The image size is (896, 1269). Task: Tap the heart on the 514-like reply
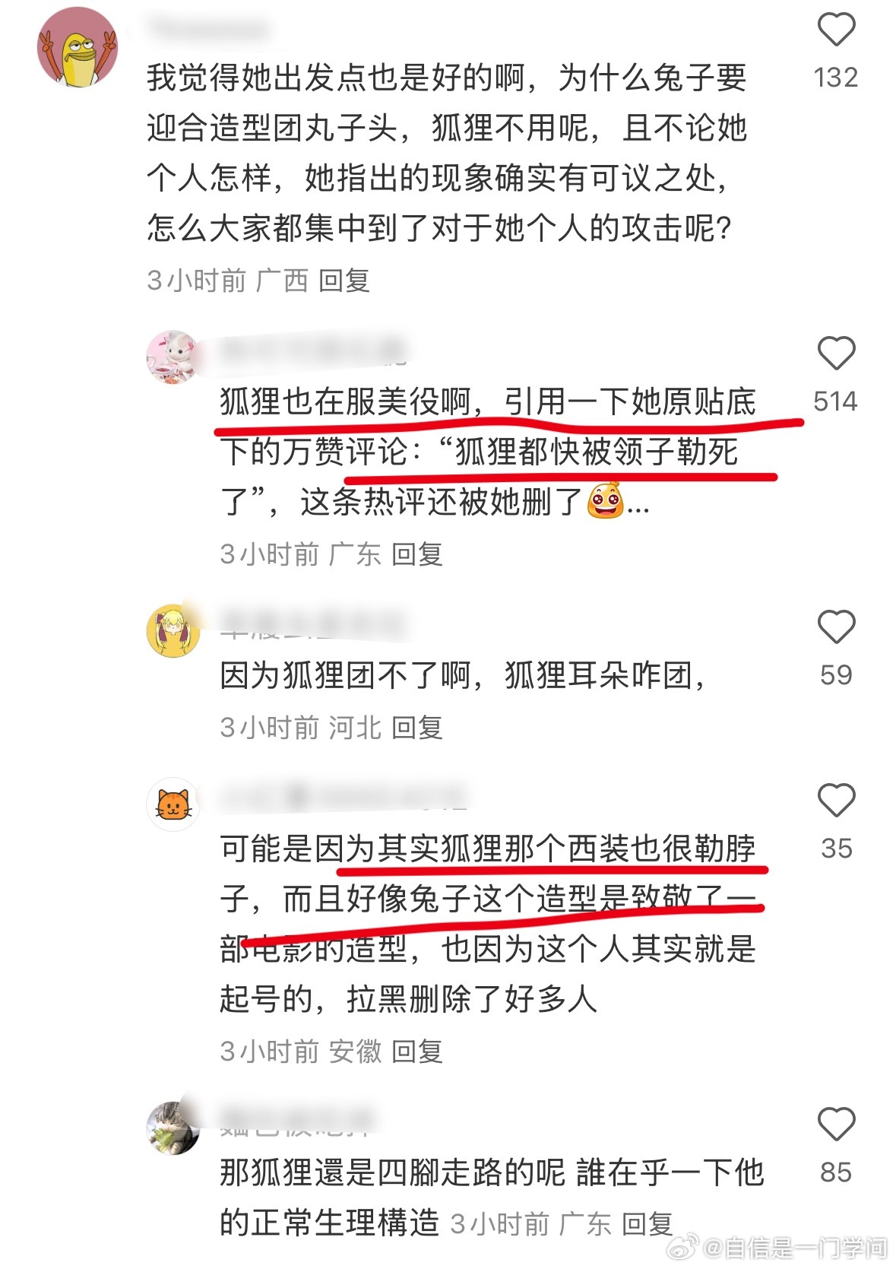[x=836, y=354]
